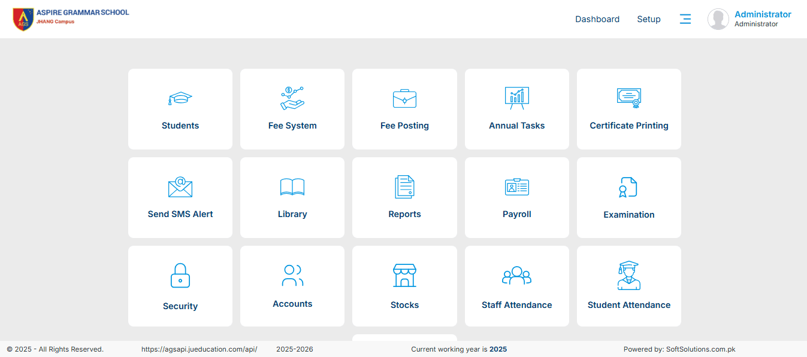Click the Examination ribbon document icon
The image size is (807, 357).
(x=628, y=187)
